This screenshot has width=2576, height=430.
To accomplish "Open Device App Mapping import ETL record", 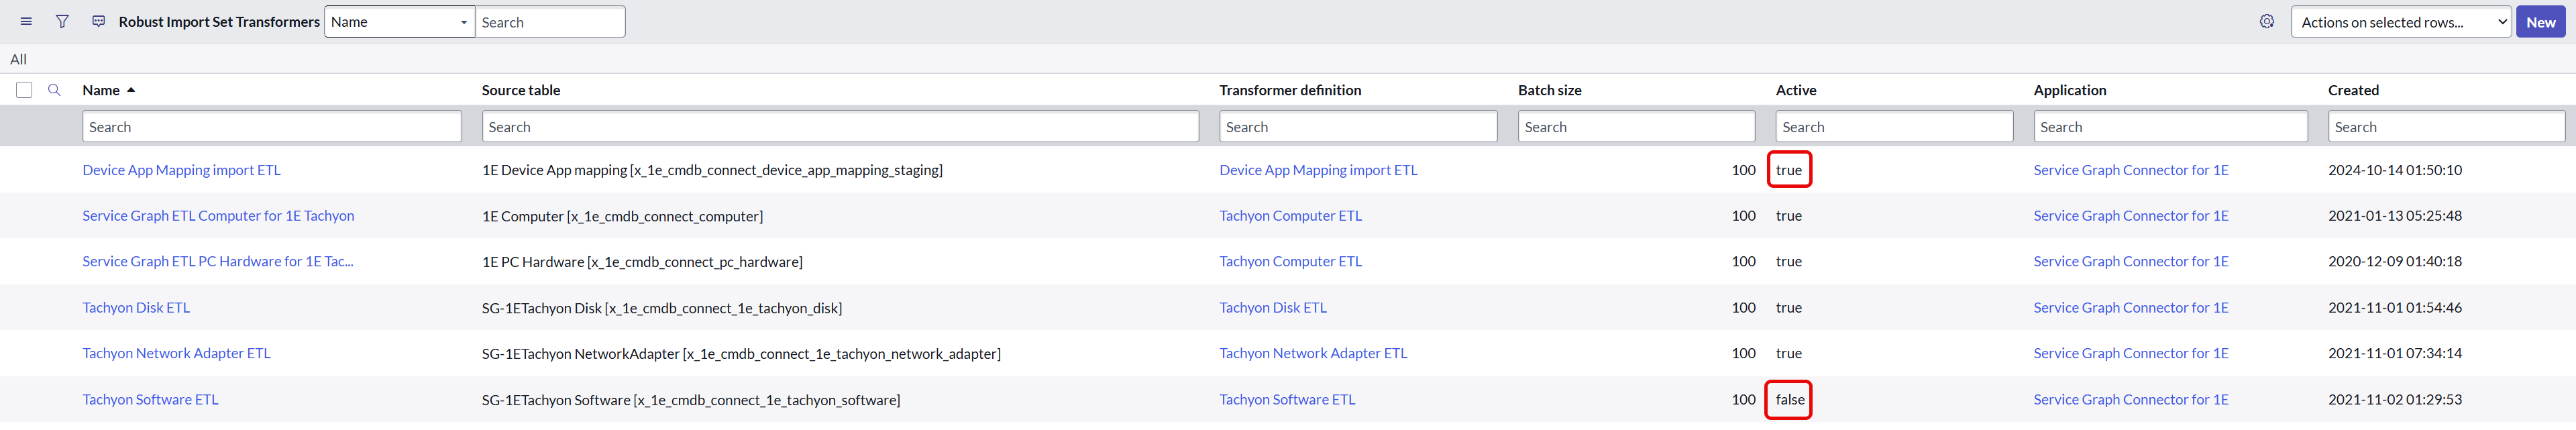I will tap(181, 170).
